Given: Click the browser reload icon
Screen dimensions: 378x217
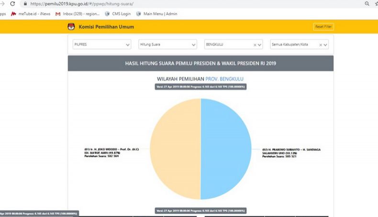Looking at the screenshot, I should pos(12,4).
